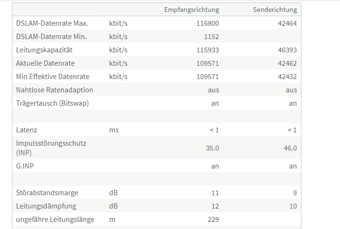340x229 pixels.
Task: Select the Störabstandsmarge label
Action: (x=47, y=192)
